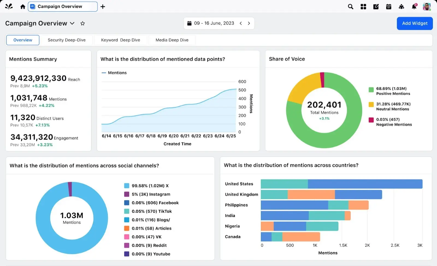
Task: Click the 202,401 Total Mentions donut center
Action: [324, 110]
